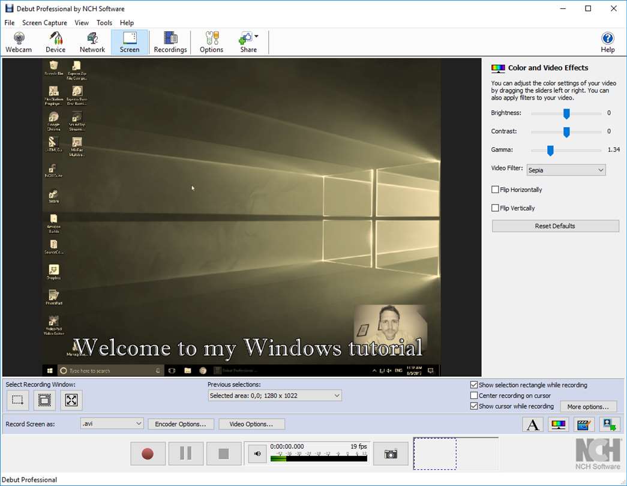
Task: Click the 0:00:00.000 recording timer
Action: coord(287,446)
